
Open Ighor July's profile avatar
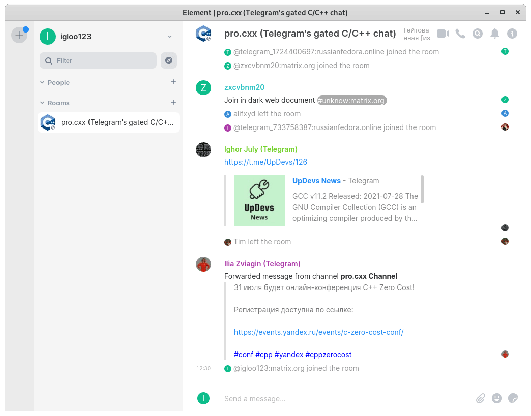(203, 150)
